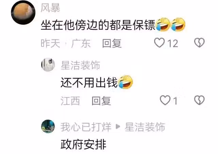Viewport: 218px width, 154px height.
Task: Reply to 风暴's comment via 回复
Action: tap(112, 43)
